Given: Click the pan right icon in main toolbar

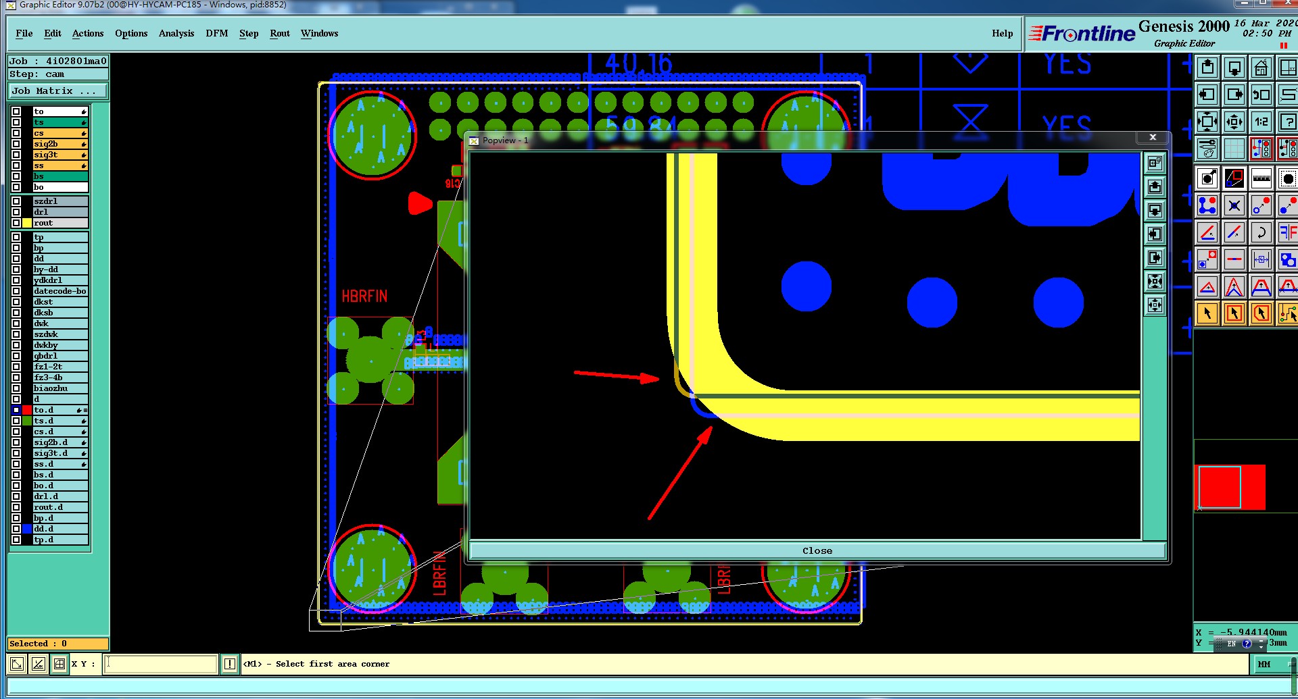Looking at the screenshot, I should pyautogui.click(x=1234, y=95).
